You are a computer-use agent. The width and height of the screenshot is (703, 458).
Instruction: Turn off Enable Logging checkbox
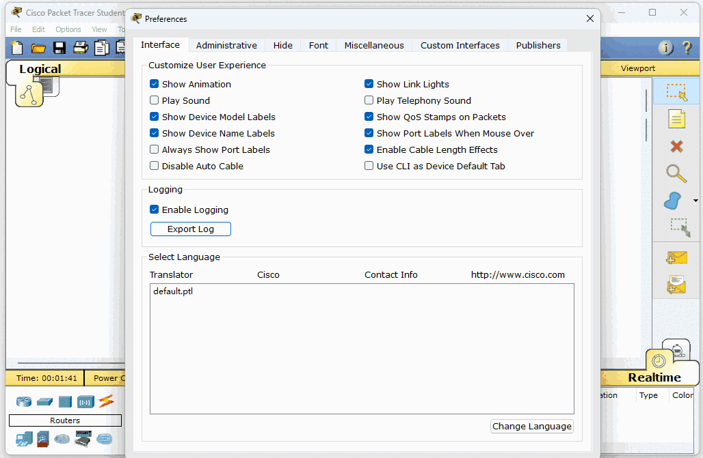[155, 210]
